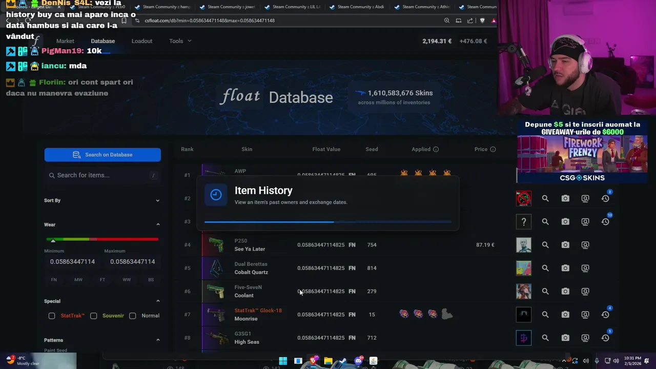Open owner profile with anime girl avatar
The height and width of the screenshot is (369, 656).
[x=524, y=291]
